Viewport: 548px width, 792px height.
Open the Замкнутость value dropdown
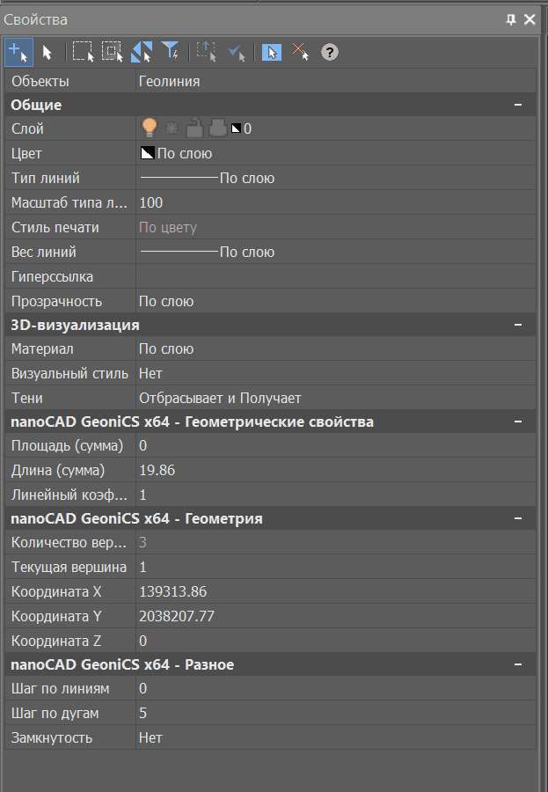coord(334,737)
